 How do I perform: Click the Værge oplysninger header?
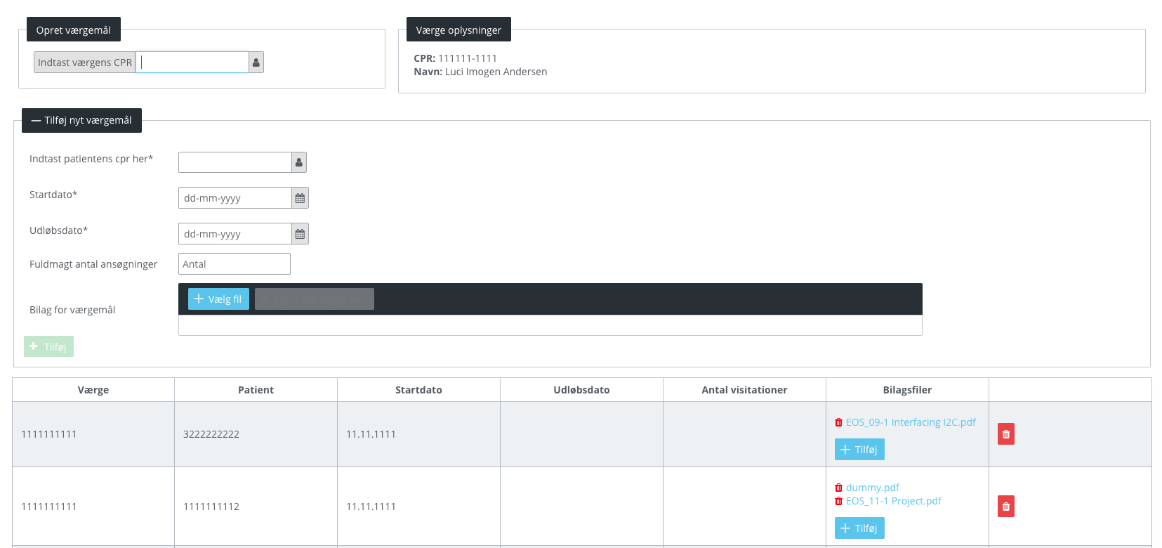tap(458, 30)
